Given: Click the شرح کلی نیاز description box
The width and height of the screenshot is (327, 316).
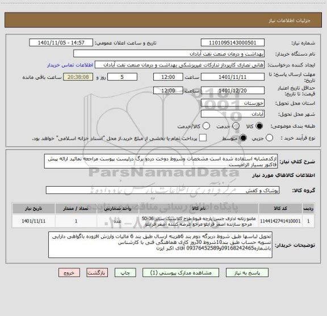Looking at the screenshot, I should 161,161.
